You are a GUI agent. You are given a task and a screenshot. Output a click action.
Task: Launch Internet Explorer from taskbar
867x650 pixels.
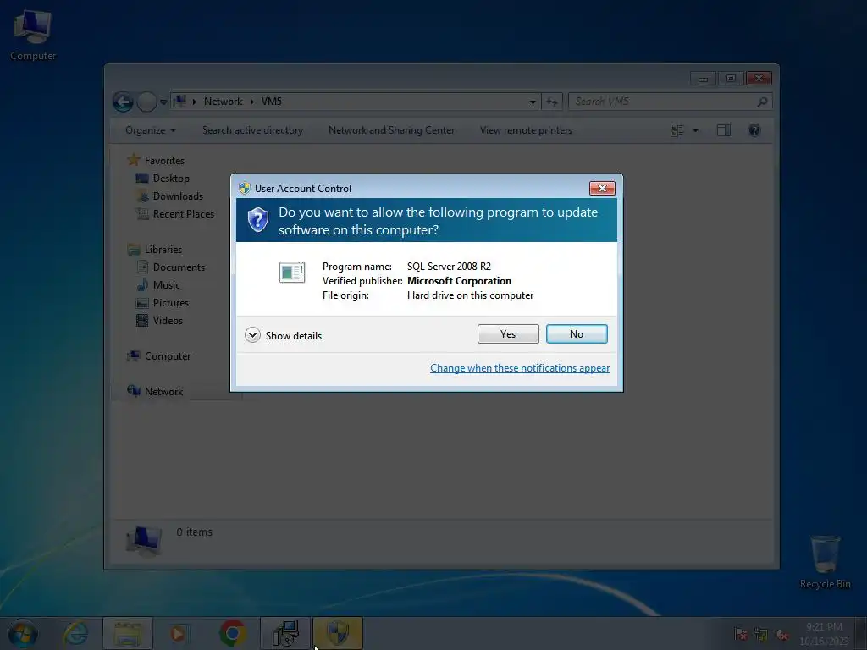(x=75, y=633)
